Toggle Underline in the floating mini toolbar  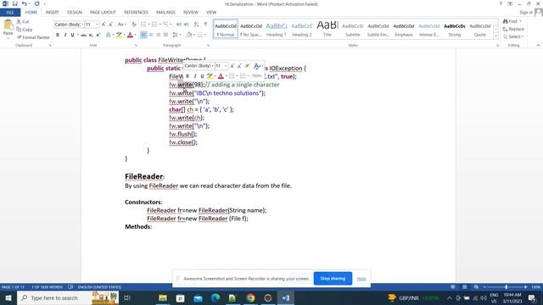coord(202,76)
